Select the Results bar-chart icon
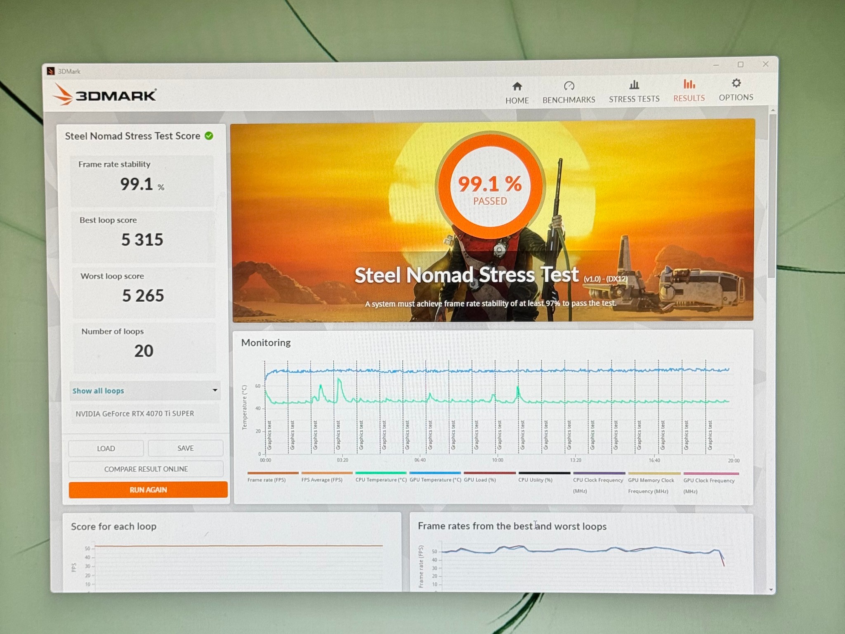This screenshot has height=634, width=845. tap(689, 84)
